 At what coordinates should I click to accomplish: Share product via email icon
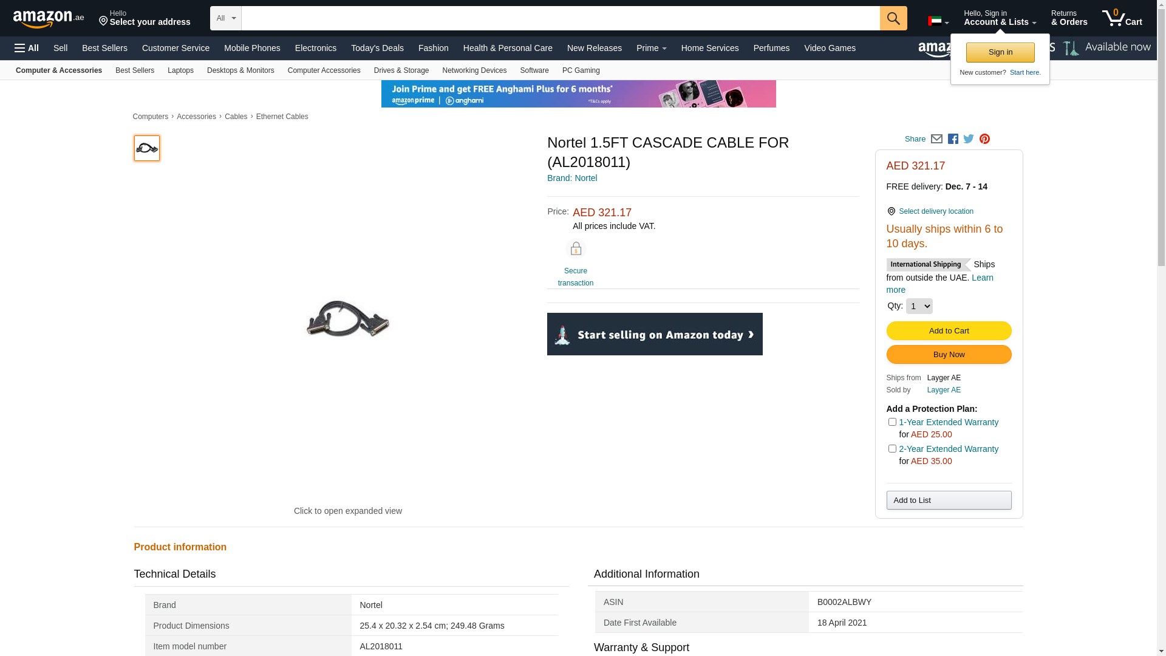click(x=936, y=139)
